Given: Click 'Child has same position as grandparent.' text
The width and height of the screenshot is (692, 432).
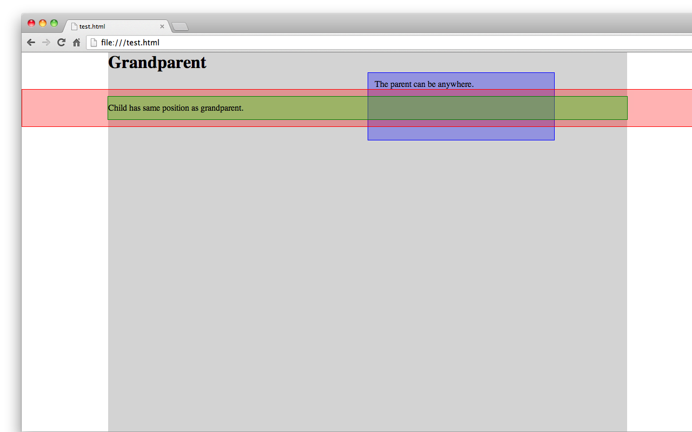Looking at the screenshot, I should pos(176,108).
